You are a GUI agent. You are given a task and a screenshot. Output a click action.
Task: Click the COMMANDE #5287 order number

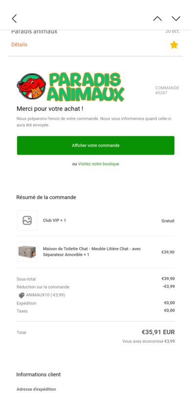pos(167,90)
